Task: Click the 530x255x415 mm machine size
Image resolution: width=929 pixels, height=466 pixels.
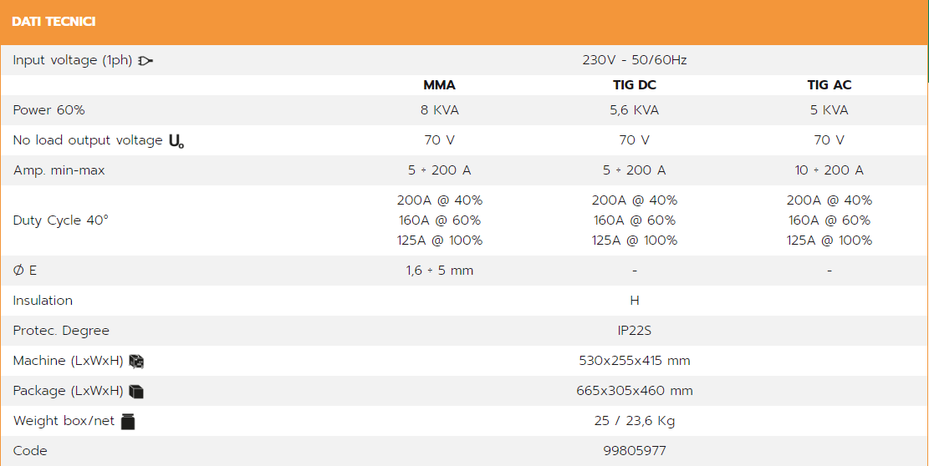Action: [635, 362]
